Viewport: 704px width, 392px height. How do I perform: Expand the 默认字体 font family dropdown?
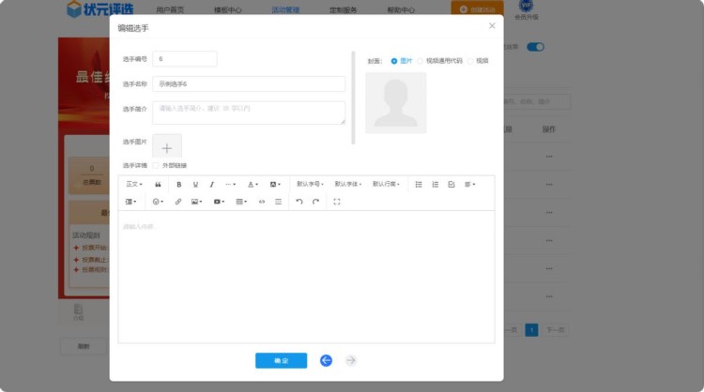tap(347, 185)
